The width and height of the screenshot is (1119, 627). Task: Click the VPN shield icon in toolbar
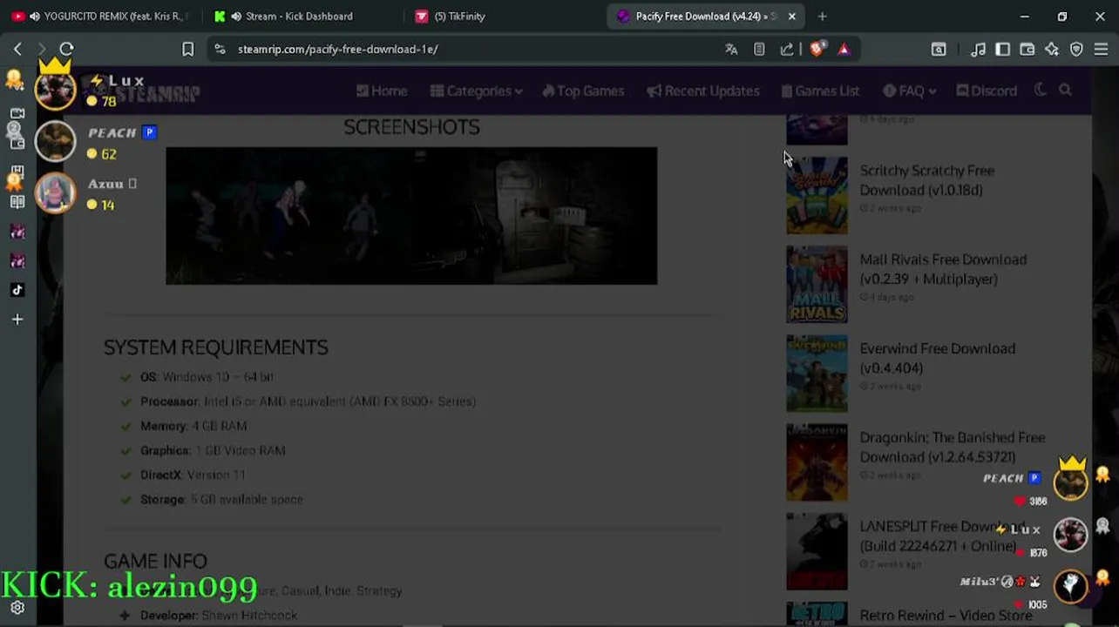click(1076, 50)
